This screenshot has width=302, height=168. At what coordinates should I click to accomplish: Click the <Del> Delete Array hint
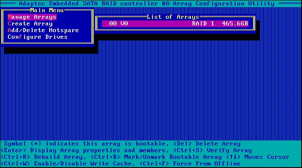coord(207,143)
